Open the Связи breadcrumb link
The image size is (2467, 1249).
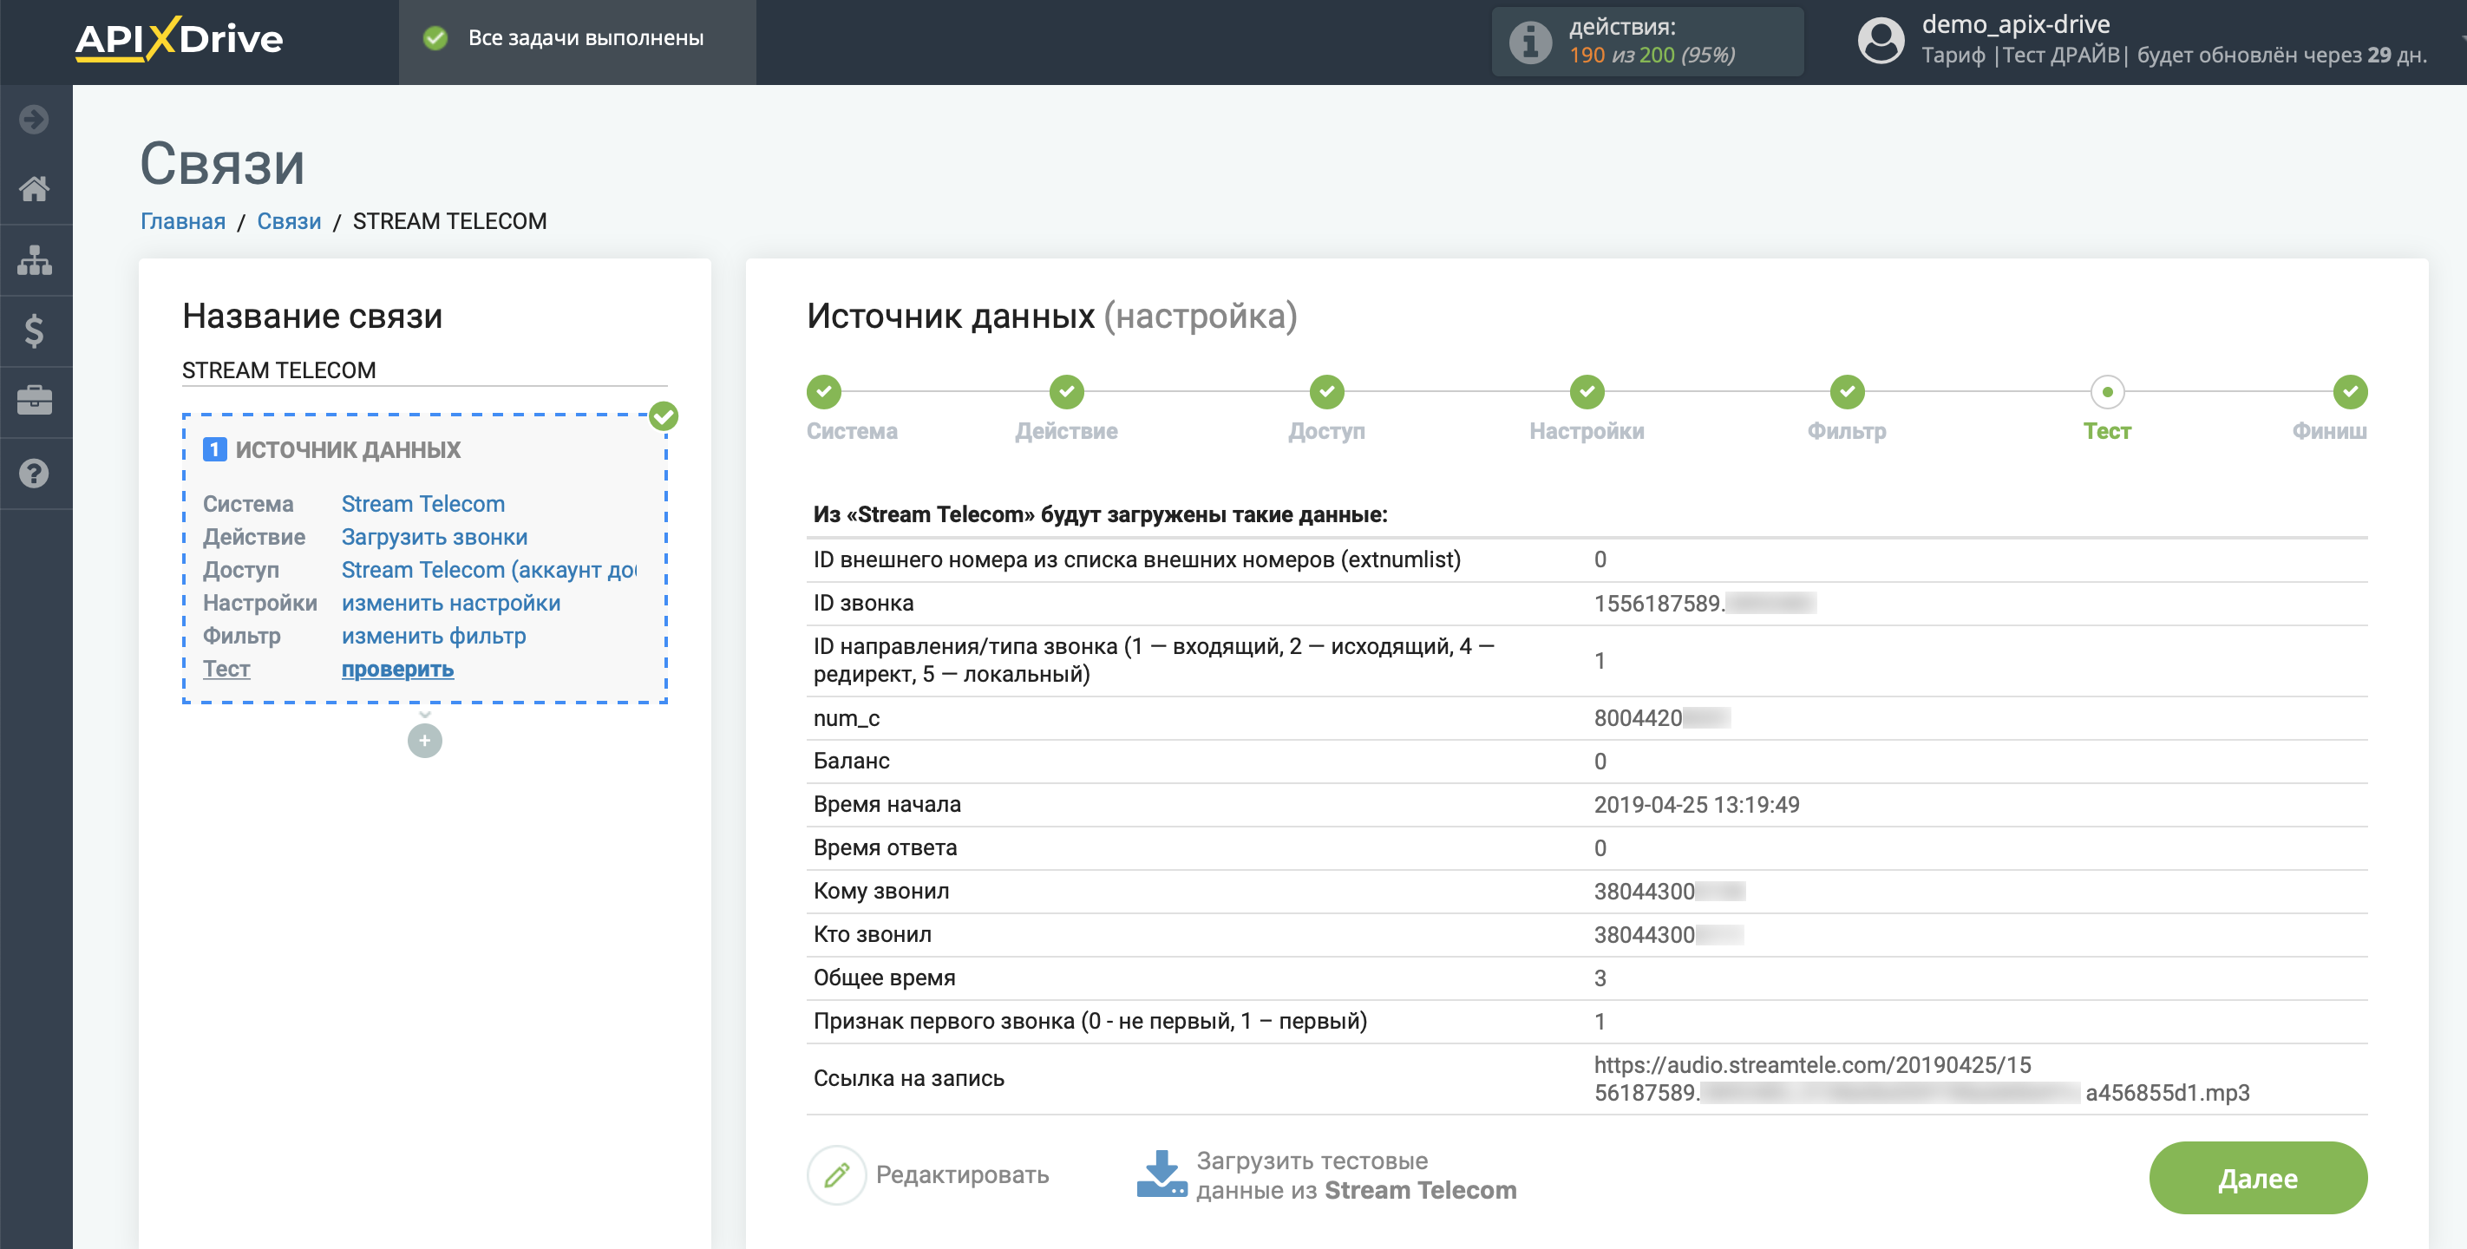click(289, 221)
